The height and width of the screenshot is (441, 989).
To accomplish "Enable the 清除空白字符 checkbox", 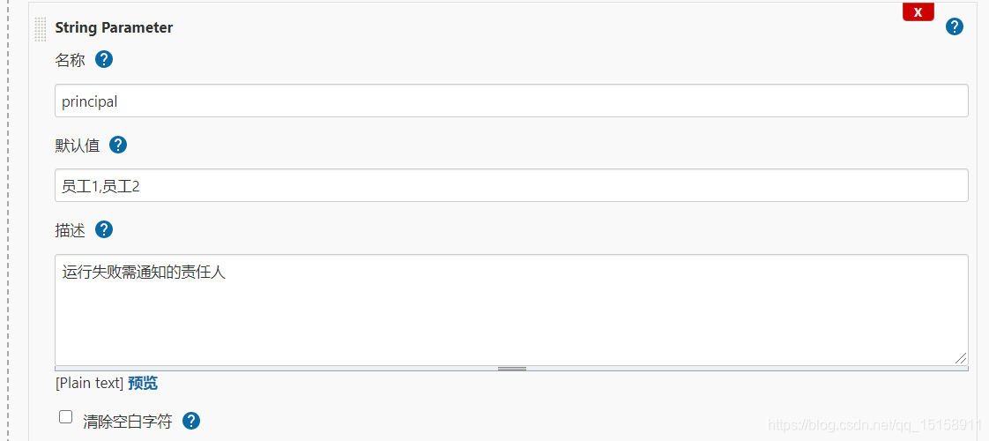I will coord(66,417).
